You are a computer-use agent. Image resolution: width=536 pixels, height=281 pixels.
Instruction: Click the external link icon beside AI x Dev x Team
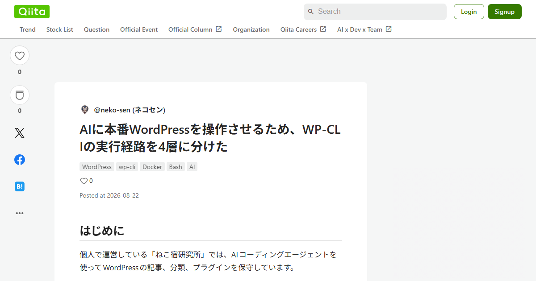tap(389, 29)
